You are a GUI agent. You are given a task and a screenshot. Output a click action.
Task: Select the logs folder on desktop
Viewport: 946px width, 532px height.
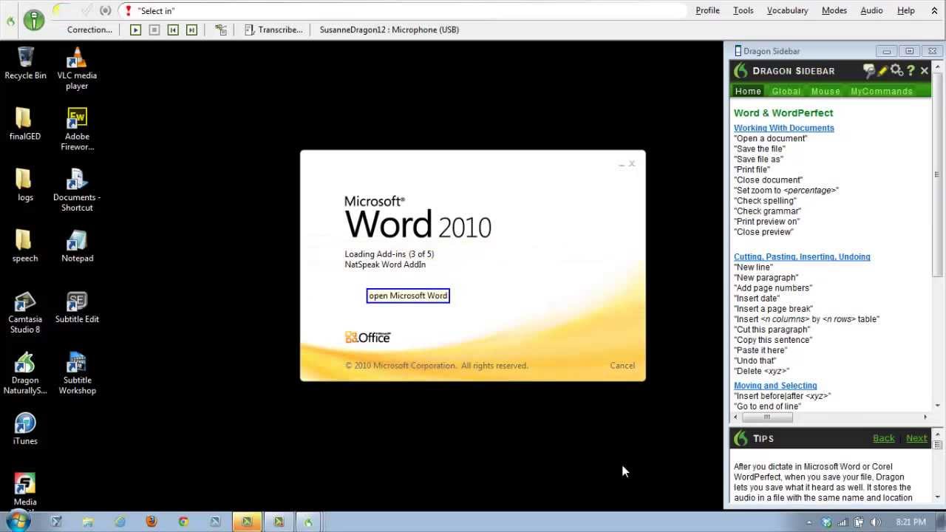(x=25, y=185)
